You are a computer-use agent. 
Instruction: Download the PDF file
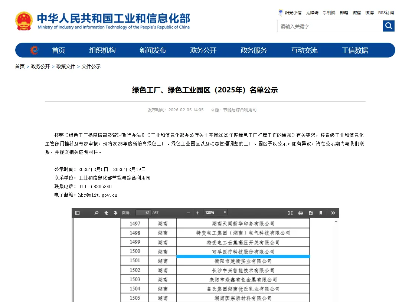point(311,213)
